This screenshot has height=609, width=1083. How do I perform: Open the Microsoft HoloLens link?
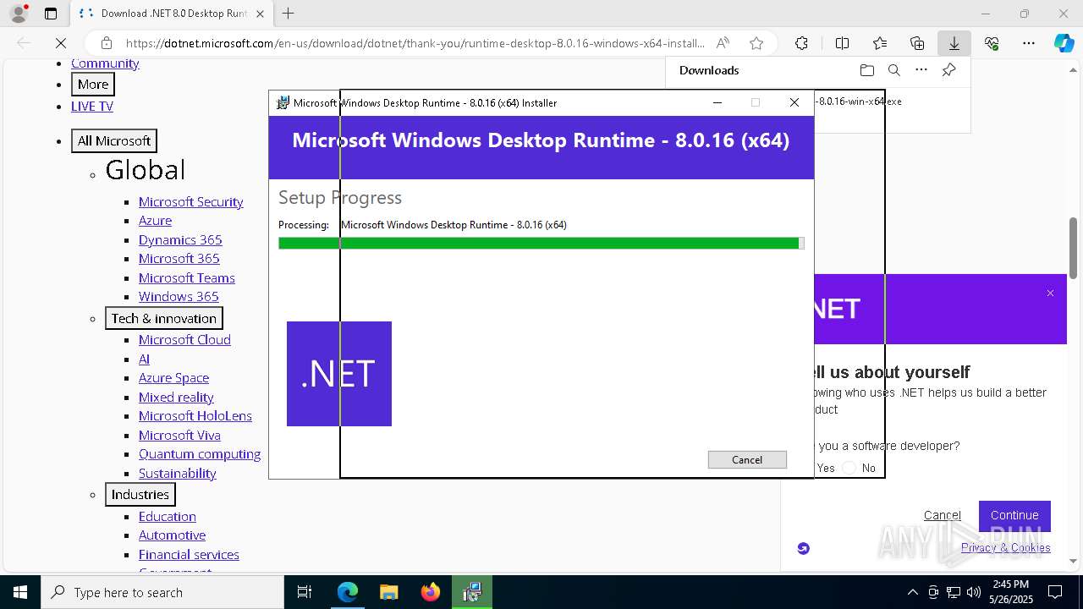(195, 415)
